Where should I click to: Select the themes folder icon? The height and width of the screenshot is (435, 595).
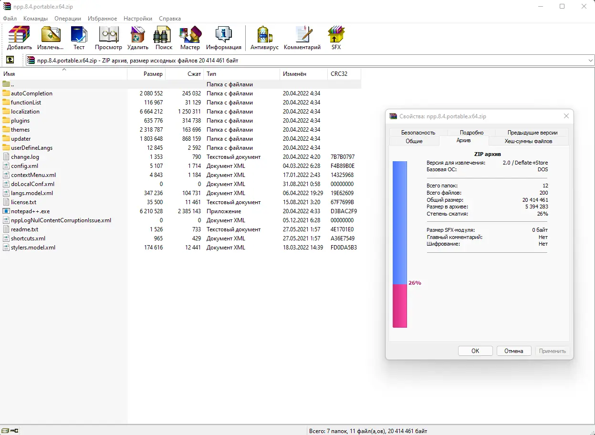[6, 130]
